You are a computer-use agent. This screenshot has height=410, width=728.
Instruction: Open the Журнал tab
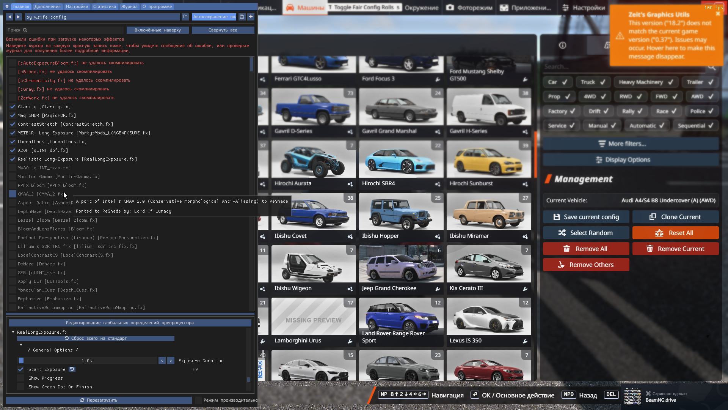point(129,6)
